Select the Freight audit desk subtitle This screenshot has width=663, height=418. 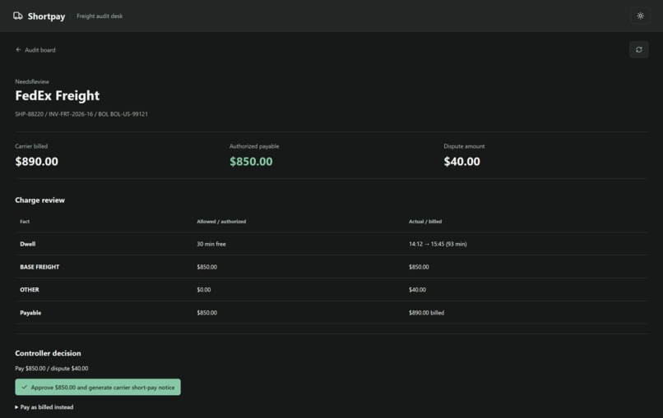(100, 16)
